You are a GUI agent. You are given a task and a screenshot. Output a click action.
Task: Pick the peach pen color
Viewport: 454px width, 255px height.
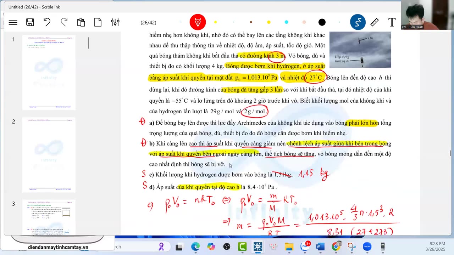(x=304, y=22)
